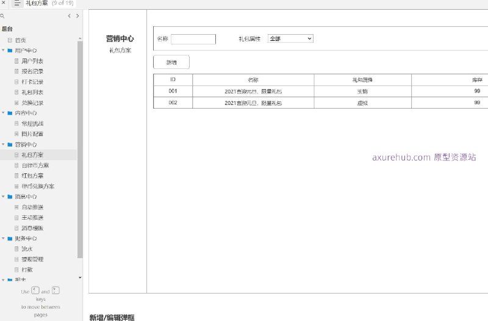
Task: Click the scrollbar up arrow in sidebar
Action: point(80,38)
